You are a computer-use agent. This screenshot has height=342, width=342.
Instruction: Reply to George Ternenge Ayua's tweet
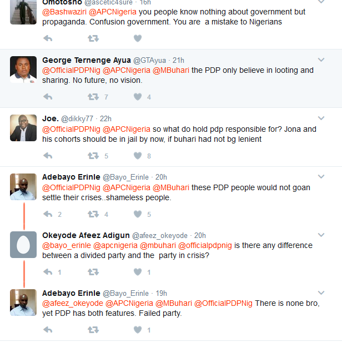(48, 97)
